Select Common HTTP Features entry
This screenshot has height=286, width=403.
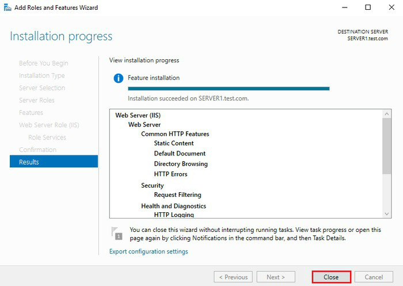coord(175,134)
